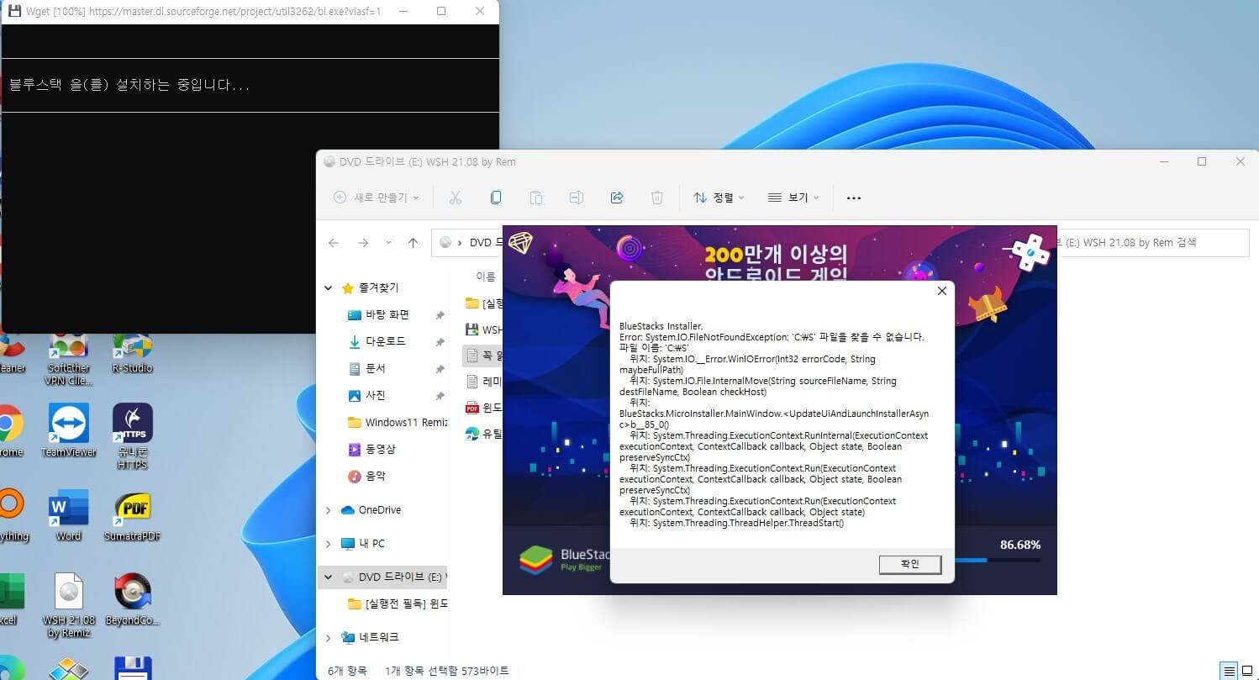
Task: Open recent locations chevron in Explorer
Action: (388, 243)
